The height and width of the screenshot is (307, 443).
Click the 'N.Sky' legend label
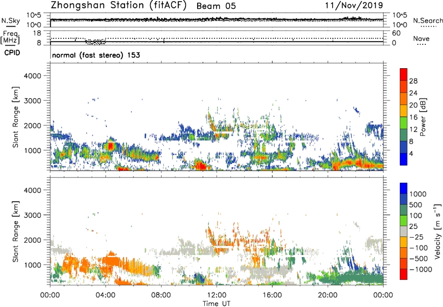pos(11,21)
